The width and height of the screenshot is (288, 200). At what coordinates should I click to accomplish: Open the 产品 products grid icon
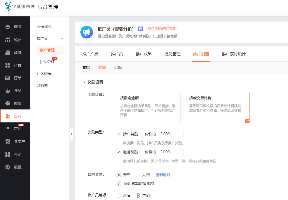pyautogui.click(x=8, y=65)
